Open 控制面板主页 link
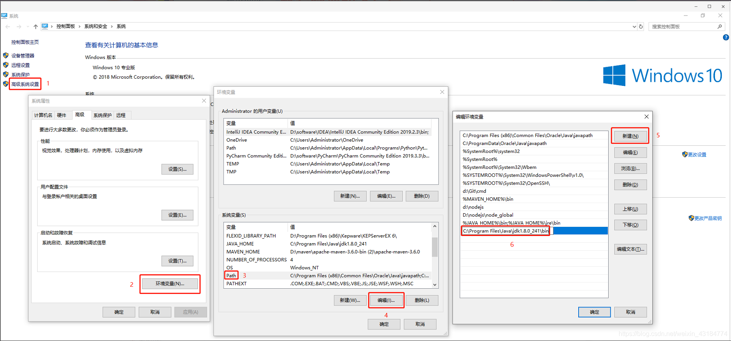This screenshot has width=731, height=341. point(25,42)
